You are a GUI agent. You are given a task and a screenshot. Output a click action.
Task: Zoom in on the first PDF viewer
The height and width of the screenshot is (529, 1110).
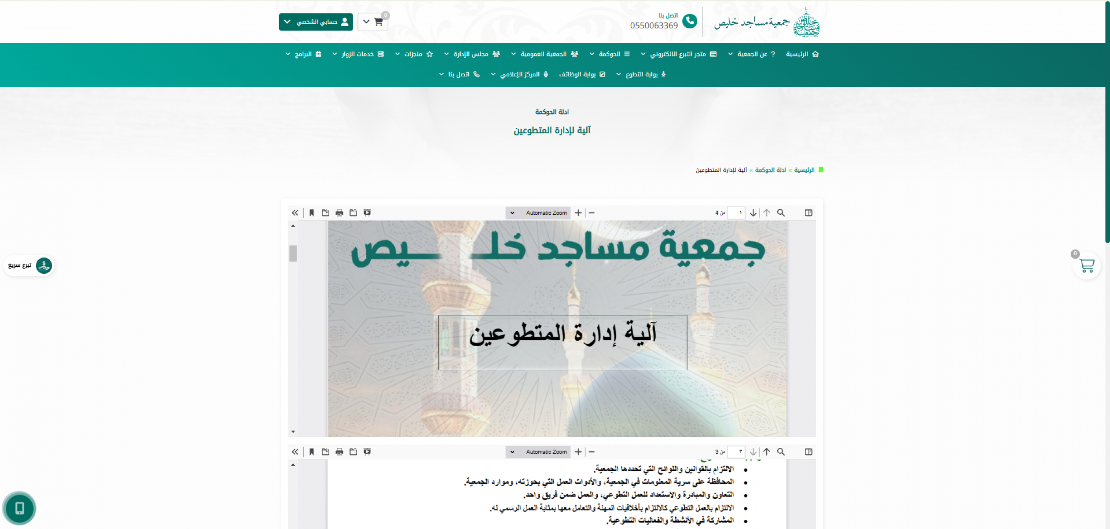tap(578, 213)
